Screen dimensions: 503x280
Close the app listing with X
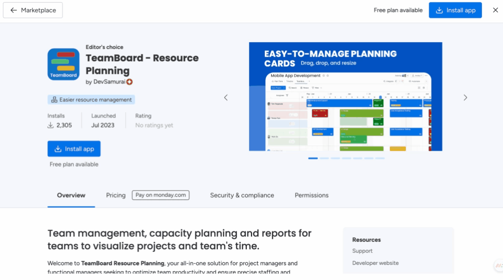point(495,10)
